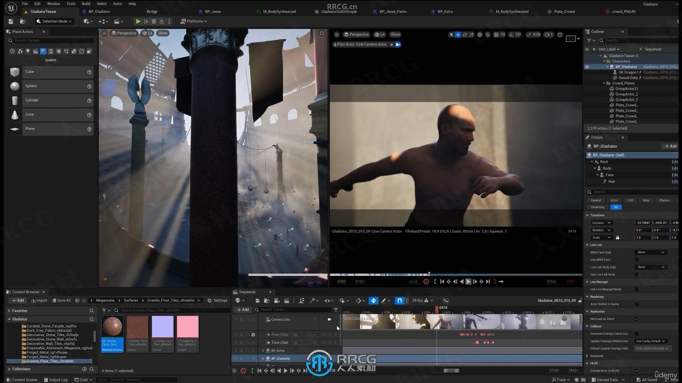Screen dimensions: 682x383
Task: Toggle Net Load on Client checkbox
Action: (637, 319)
